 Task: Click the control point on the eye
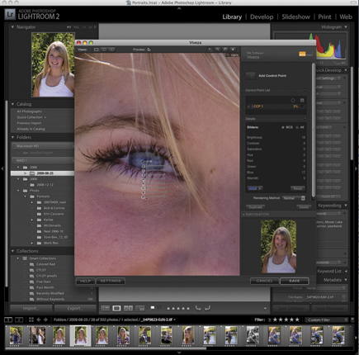[142, 161]
